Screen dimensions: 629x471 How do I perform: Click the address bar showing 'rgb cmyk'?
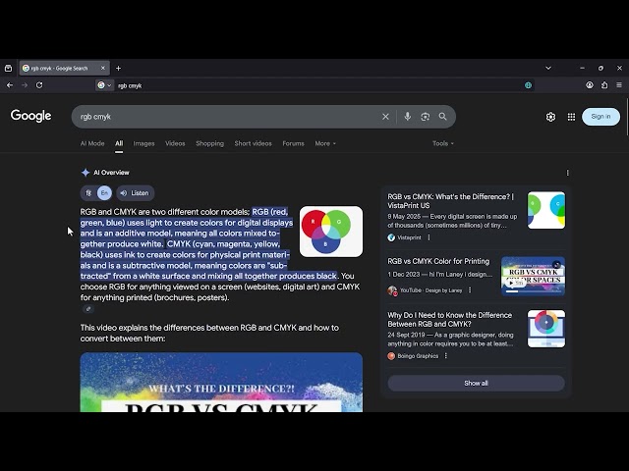[316, 85]
